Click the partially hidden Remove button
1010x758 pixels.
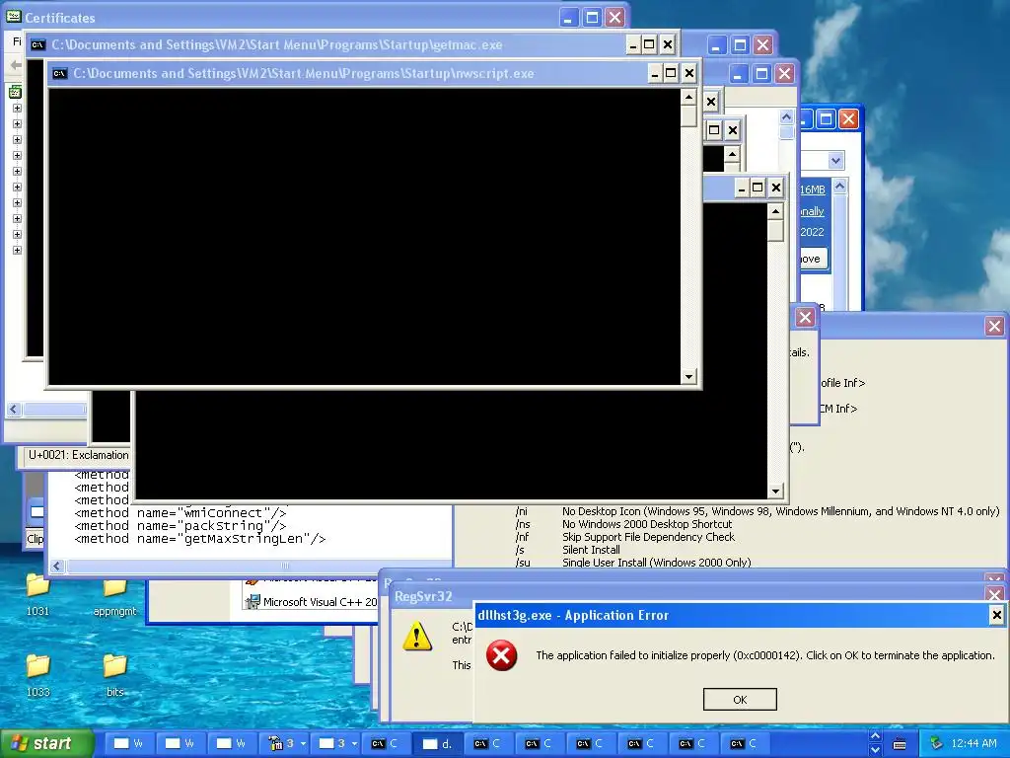(x=813, y=259)
